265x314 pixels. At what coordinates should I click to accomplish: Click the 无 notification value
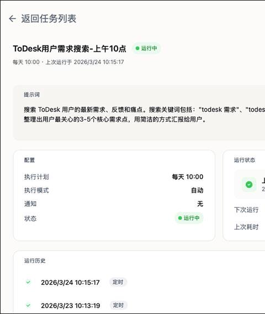[x=200, y=204]
